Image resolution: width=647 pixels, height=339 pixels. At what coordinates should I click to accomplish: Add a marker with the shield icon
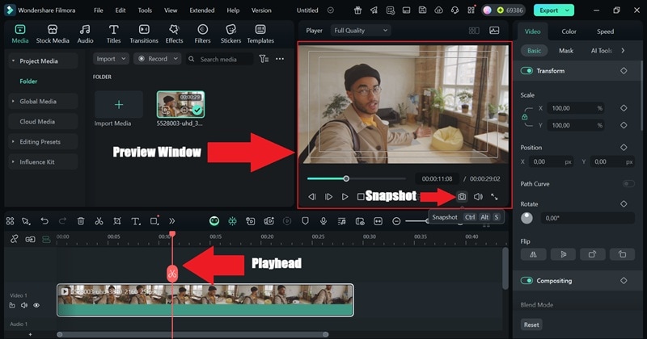tap(305, 221)
